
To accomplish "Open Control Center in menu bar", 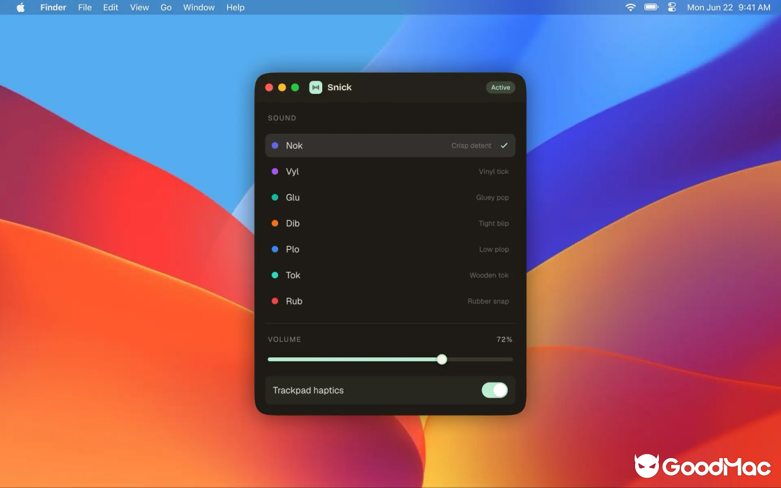I will click(672, 7).
